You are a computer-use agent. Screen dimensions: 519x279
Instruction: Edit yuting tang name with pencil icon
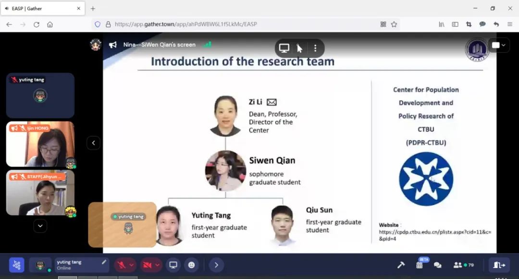[104, 262]
